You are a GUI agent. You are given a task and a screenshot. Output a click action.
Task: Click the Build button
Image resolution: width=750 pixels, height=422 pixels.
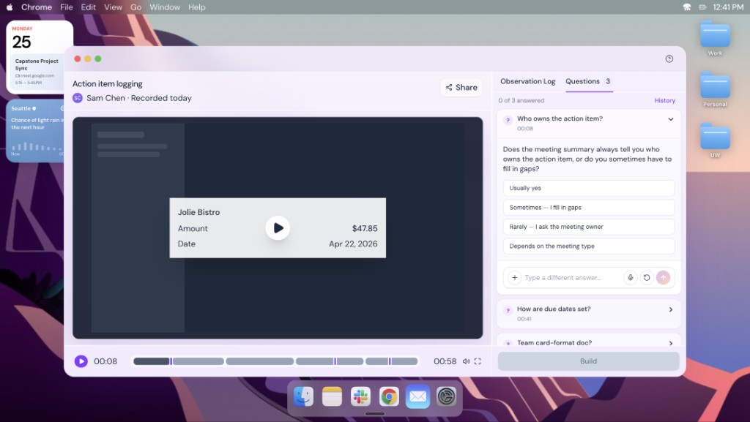[x=588, y=361]
